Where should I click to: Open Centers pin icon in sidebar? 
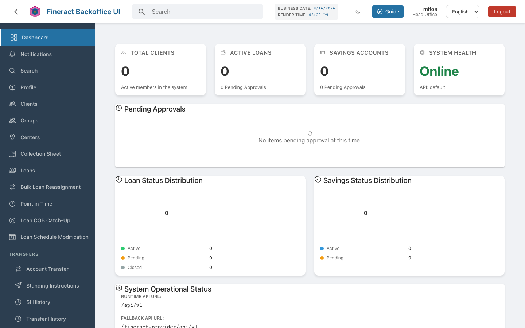pos(12,137)
